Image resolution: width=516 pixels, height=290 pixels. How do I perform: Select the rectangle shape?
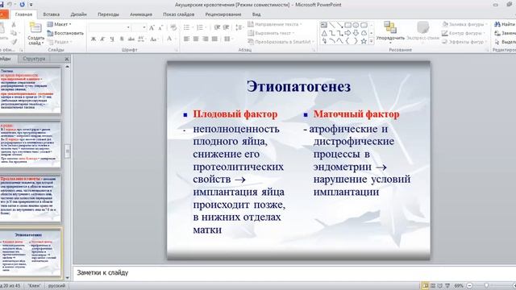(347, 25)
